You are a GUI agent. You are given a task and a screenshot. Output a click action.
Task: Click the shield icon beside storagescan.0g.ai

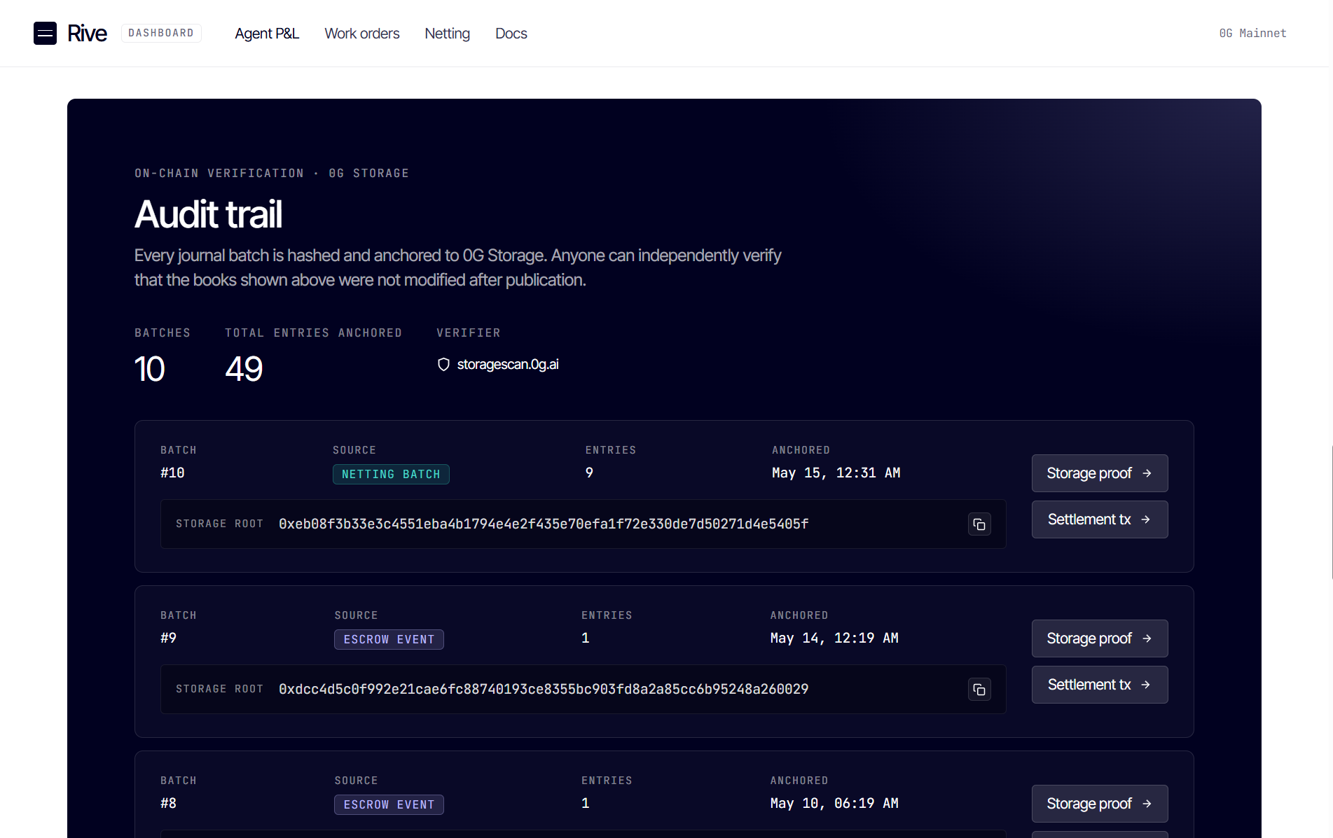coord(443,365)
